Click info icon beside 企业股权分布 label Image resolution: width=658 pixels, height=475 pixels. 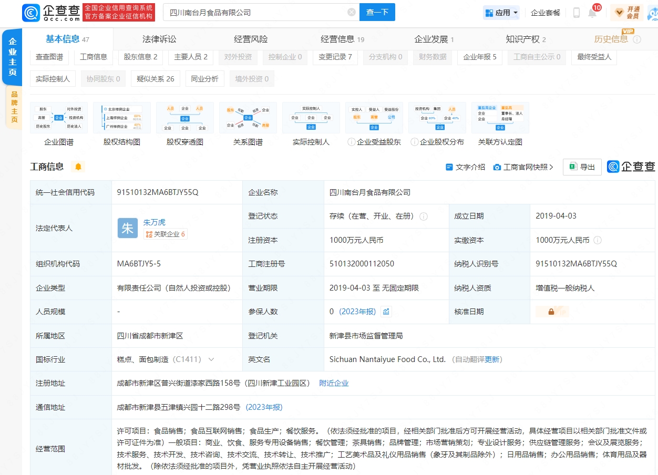415,142
